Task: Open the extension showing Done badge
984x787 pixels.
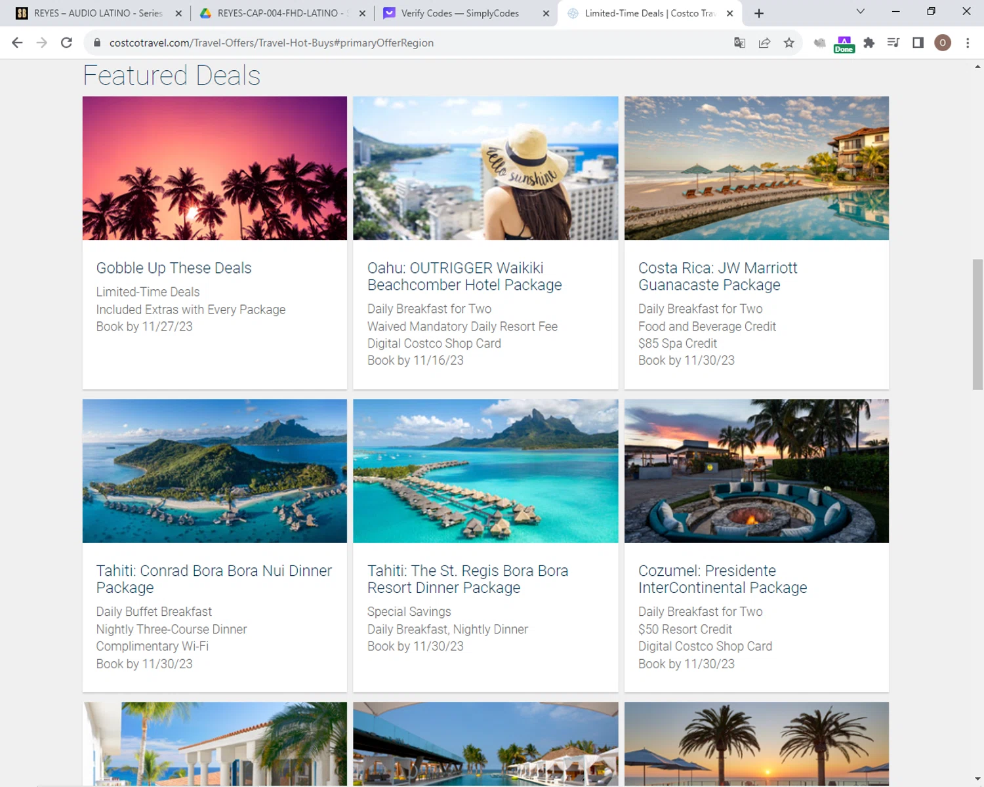Action: pyautogui.click(x=844, y=44)
